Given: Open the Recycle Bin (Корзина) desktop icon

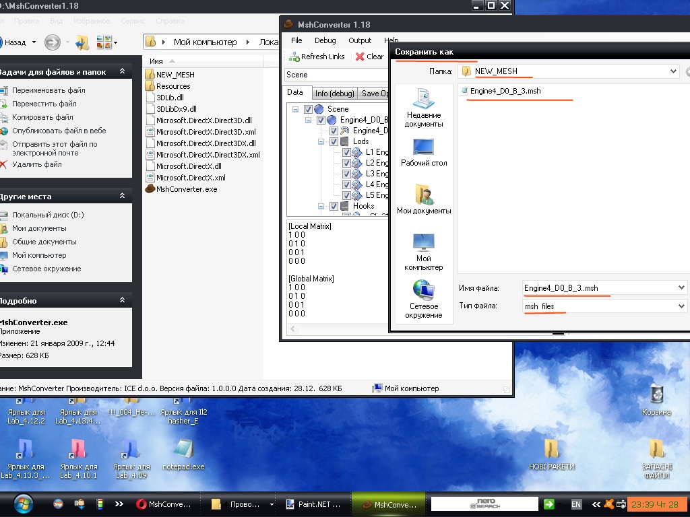Looking at the screenshot, I should (x=656, y=399).
